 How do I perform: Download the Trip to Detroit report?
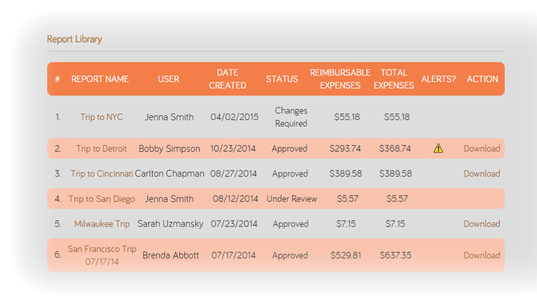[x=482, y=149]
